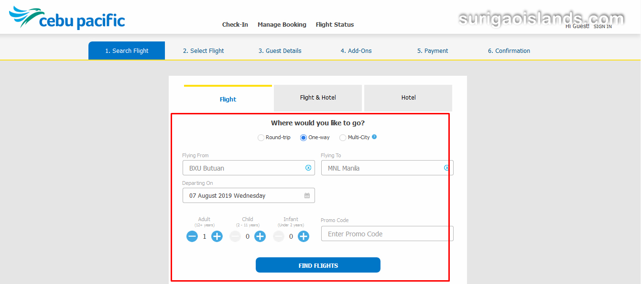Switch to the Hotel tab
The image size is (641, 284).
(408, 98)
